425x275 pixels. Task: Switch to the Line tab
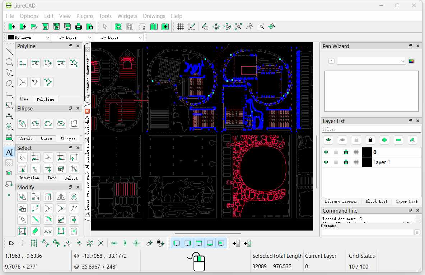[x=24, y=99]
